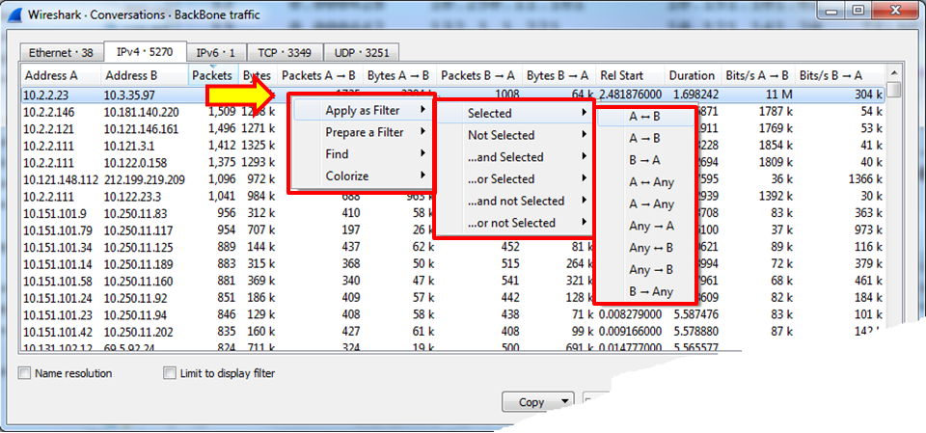Sort by Packets B → A column

[479, 75]
